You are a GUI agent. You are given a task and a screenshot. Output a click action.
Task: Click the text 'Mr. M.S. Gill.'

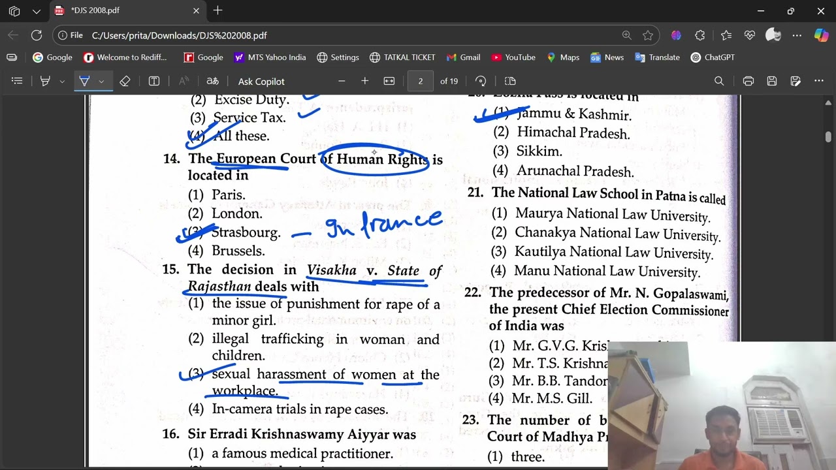[552, 398]
